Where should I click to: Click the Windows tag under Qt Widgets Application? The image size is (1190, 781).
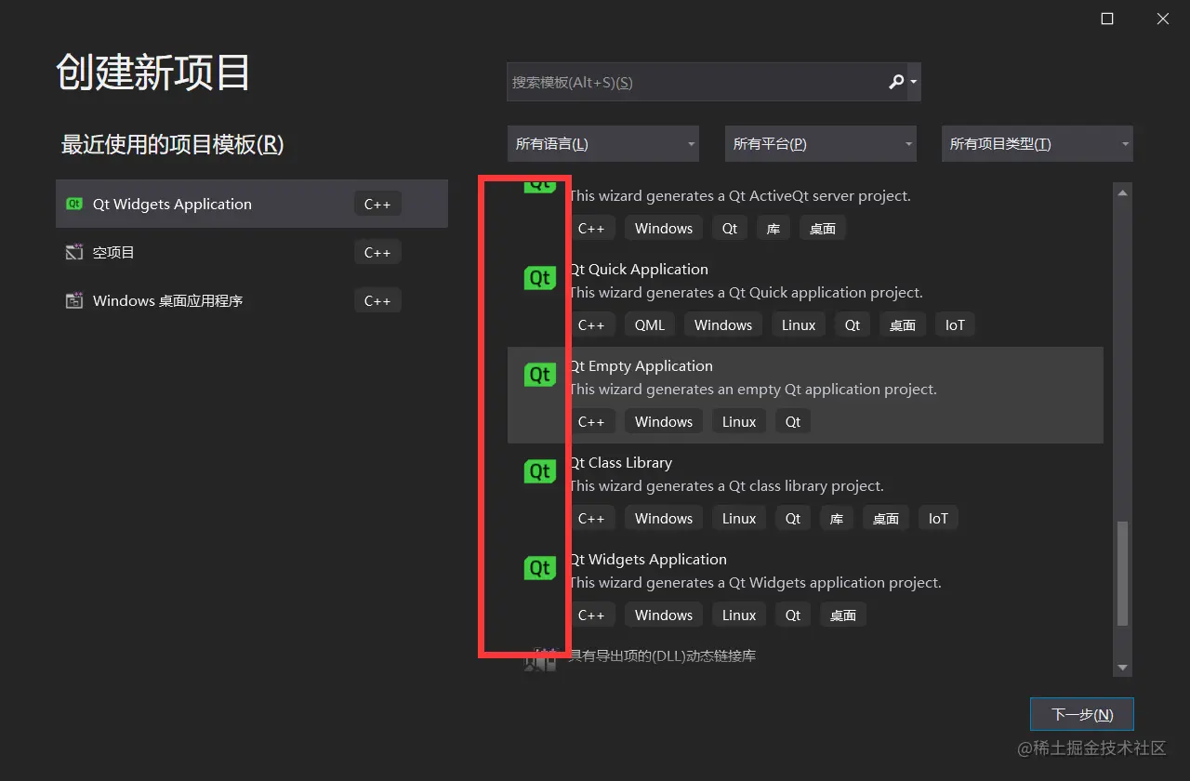[x=664, y=615]
